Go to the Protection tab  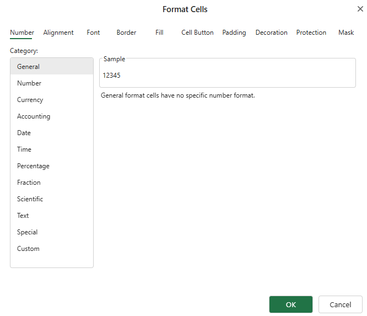click(x=311, y=33)
